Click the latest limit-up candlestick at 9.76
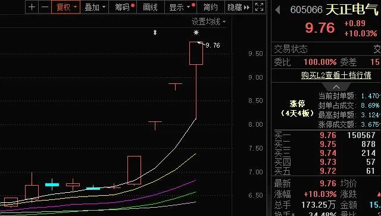Viewport: 381px width, 216px height. pyautogui.click(x=196, y=53)
